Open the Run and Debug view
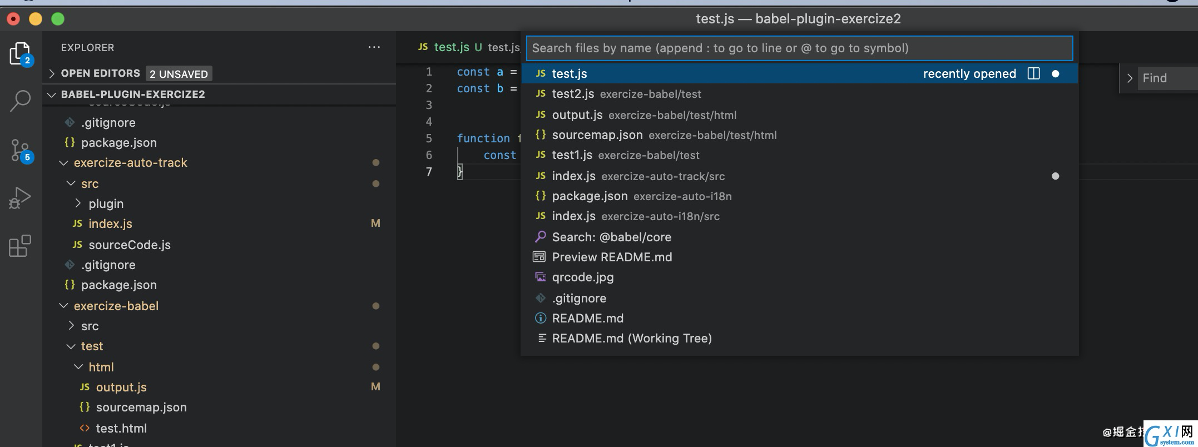This screenshot has height=447, width=1198. point(20,198)
